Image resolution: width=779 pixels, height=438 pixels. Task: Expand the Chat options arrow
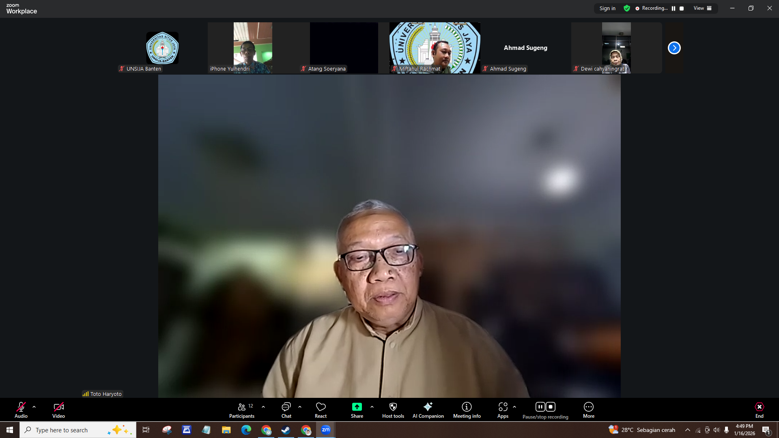coord(300,407)
